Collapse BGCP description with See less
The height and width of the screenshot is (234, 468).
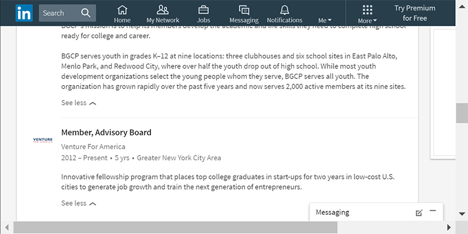click(x=78, y=103)
